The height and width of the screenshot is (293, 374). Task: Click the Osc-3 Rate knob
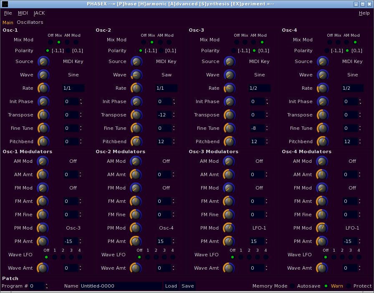point(230,88)
